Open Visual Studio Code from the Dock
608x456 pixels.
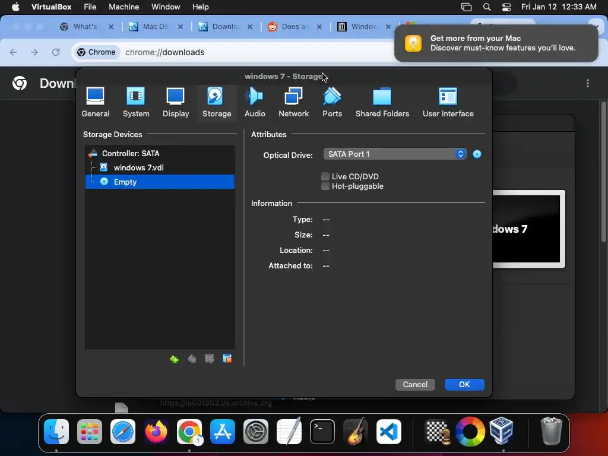[389, 432]
